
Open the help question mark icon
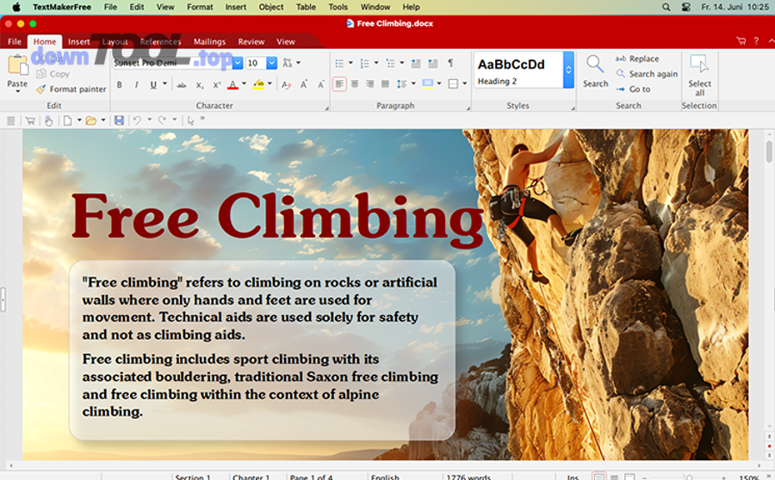tap(756, 41)
